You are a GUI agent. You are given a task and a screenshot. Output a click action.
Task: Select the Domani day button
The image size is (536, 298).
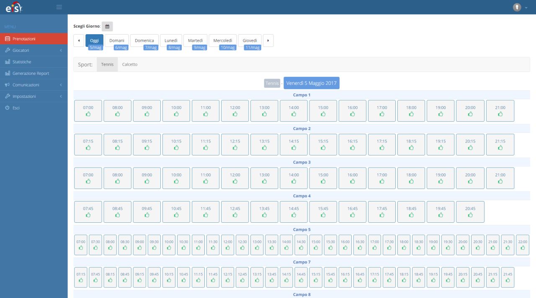coord(117,41)
